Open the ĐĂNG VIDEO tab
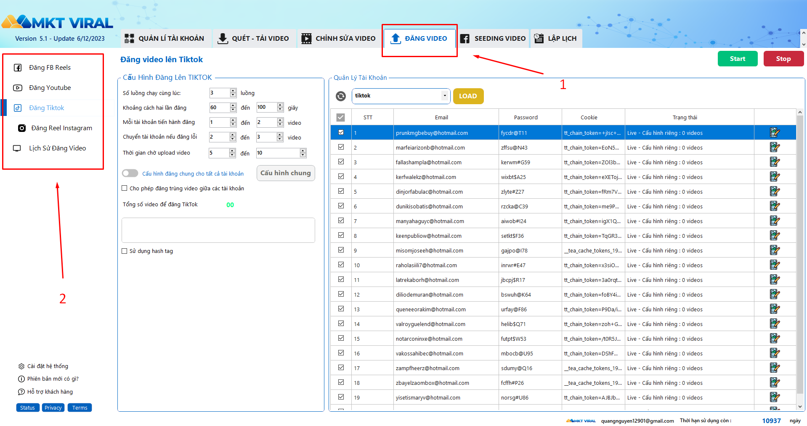The image size is (807, 426). point(419,39)
